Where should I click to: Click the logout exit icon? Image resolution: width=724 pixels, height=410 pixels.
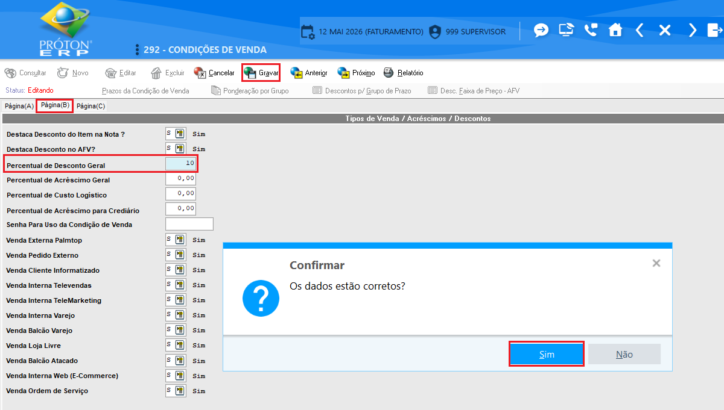(x=714, y=30)
